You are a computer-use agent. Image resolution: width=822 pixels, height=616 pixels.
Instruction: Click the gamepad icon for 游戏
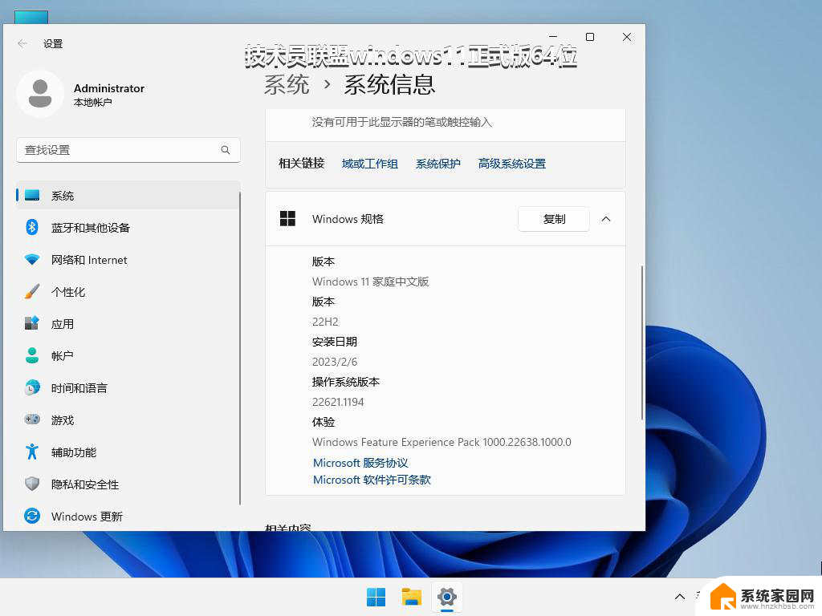(32, 419)
